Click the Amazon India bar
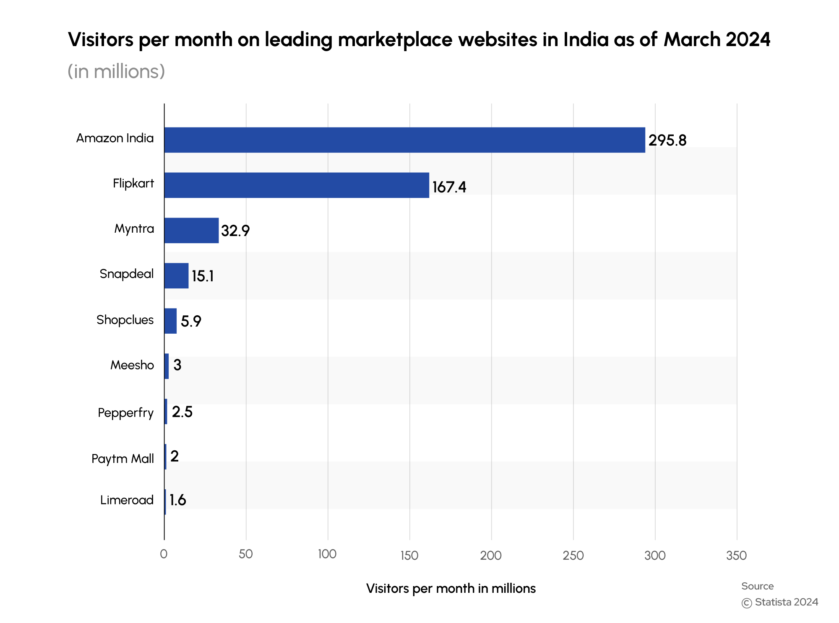Image resolution: width=839 pixels, height=623 pixels. 404,140
